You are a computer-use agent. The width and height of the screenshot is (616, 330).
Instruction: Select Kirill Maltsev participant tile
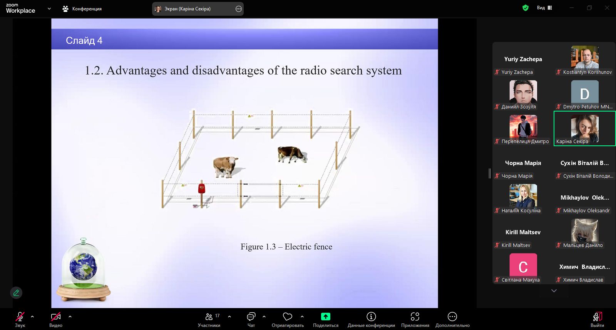coord(523,232)
